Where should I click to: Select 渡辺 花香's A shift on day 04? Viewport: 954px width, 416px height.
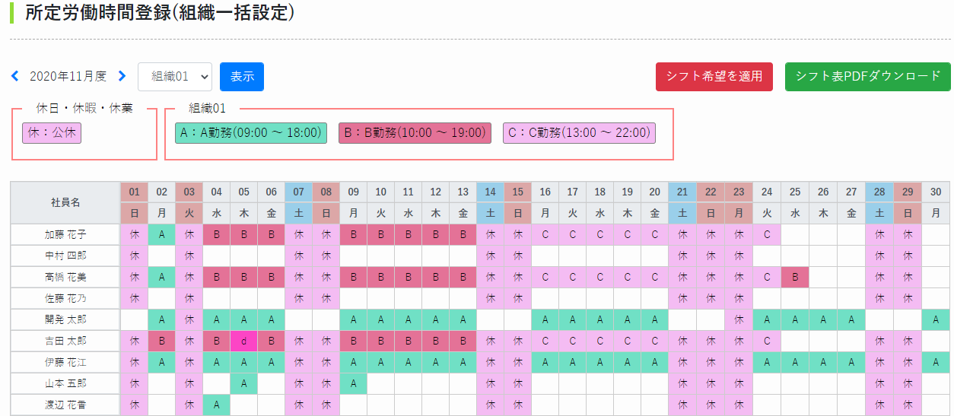coord(216,405)
